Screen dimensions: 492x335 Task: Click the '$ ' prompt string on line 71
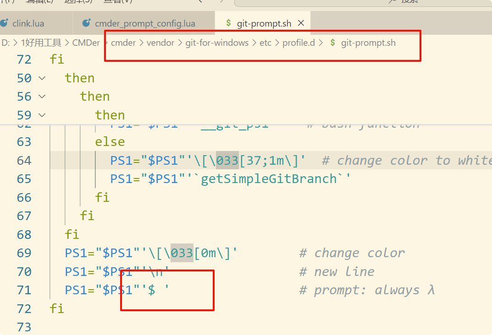click(155, 290)
